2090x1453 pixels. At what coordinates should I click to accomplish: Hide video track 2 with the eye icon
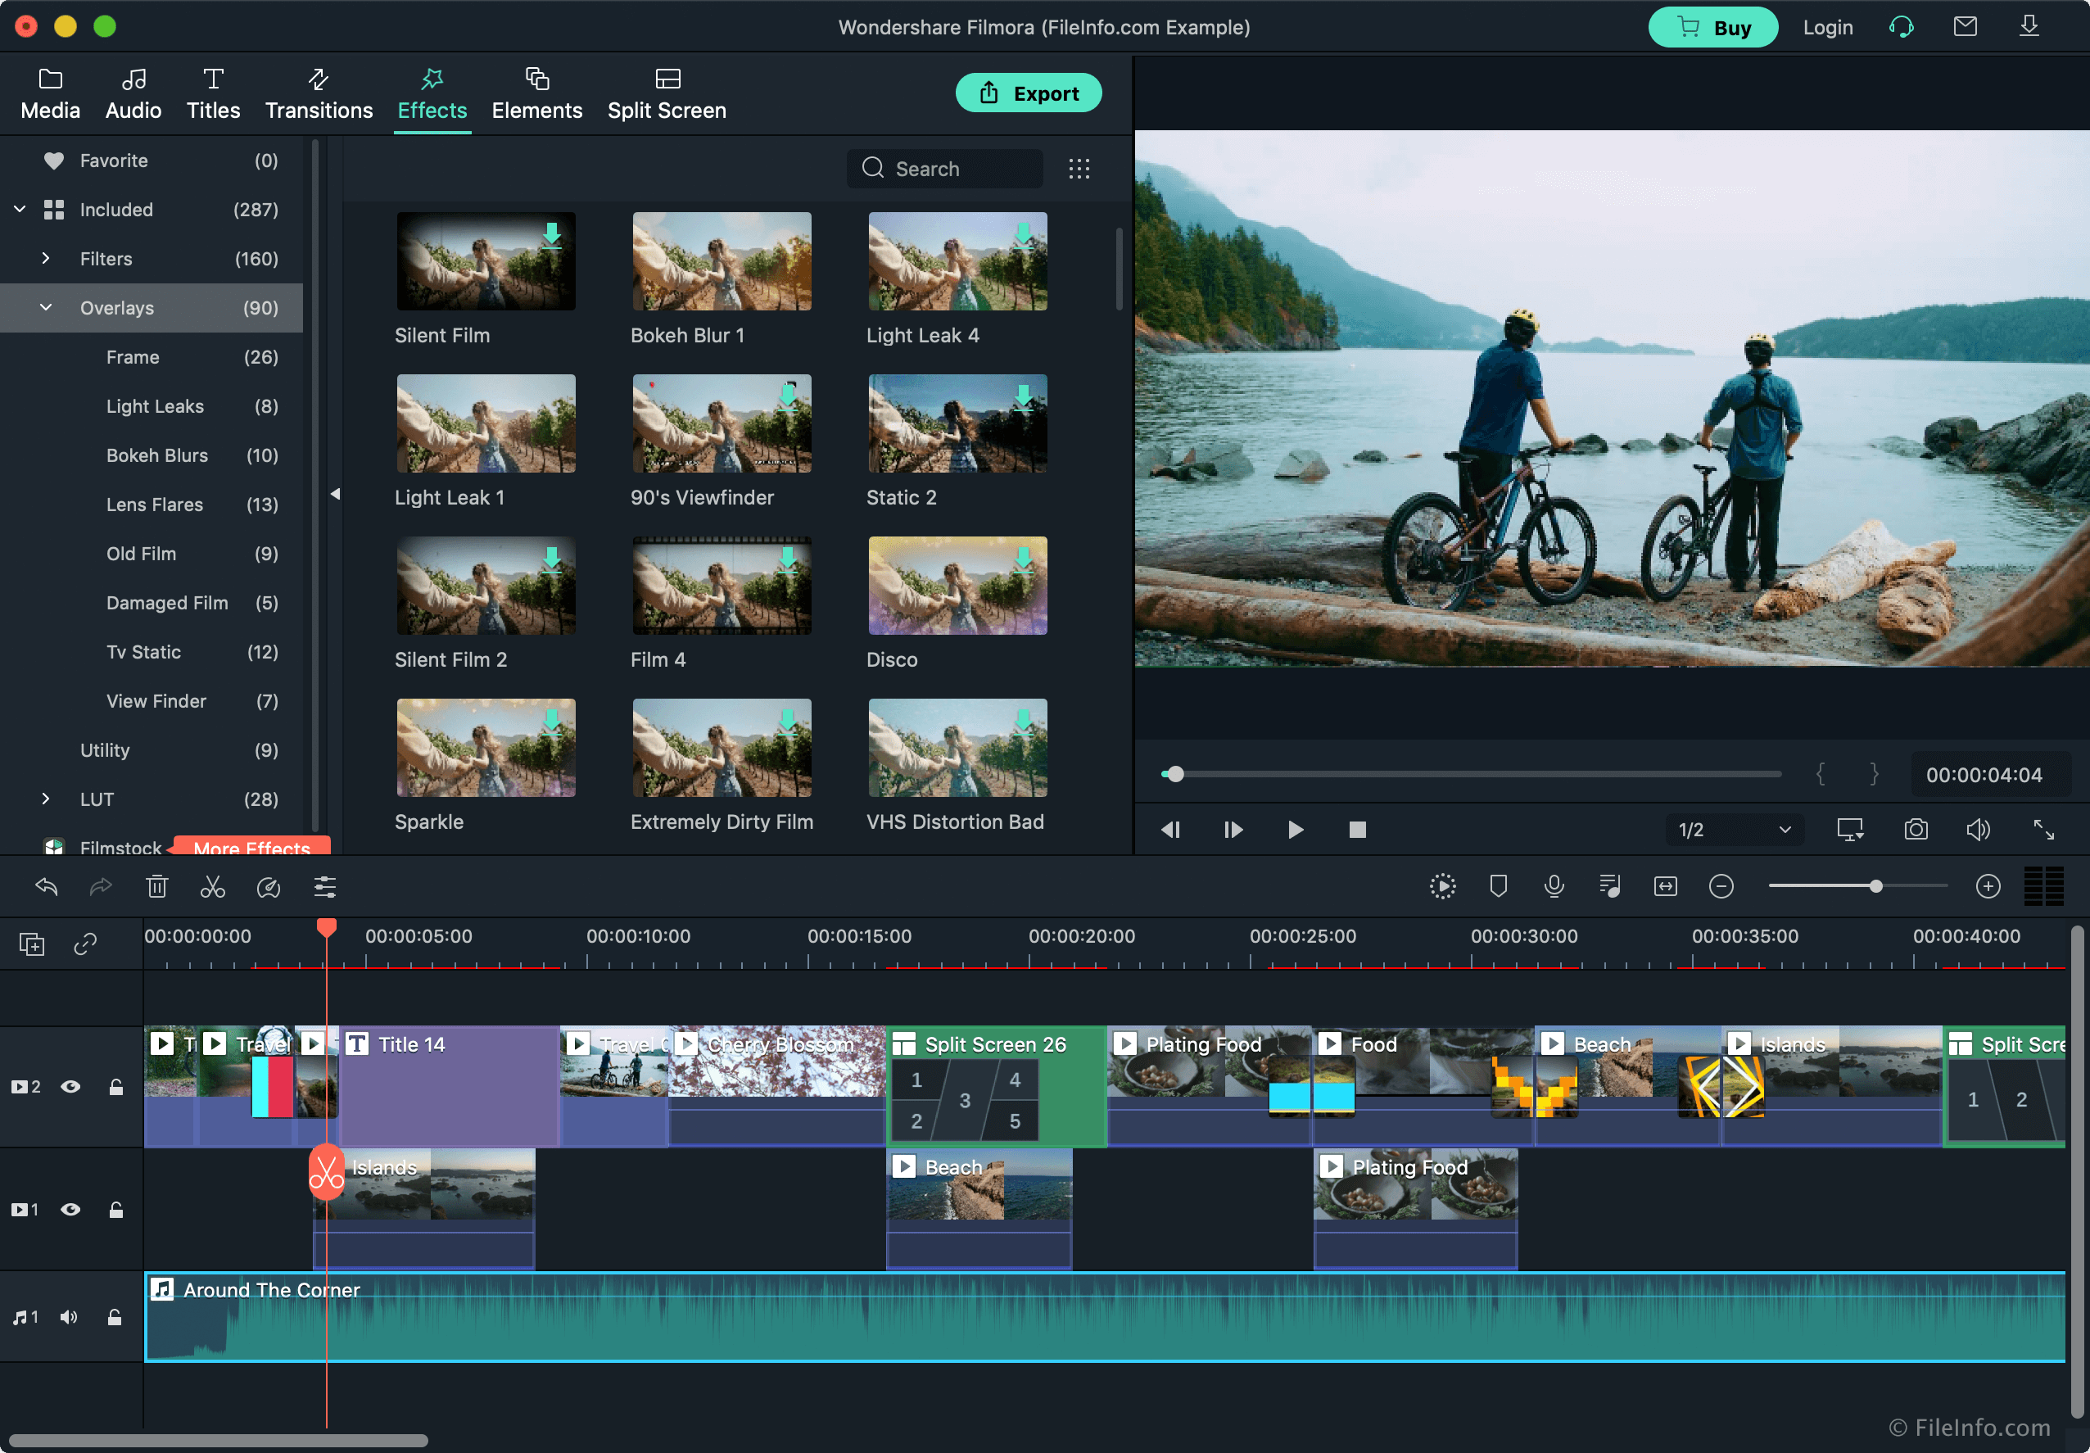pyautogui.click(x=71, y=1086)
